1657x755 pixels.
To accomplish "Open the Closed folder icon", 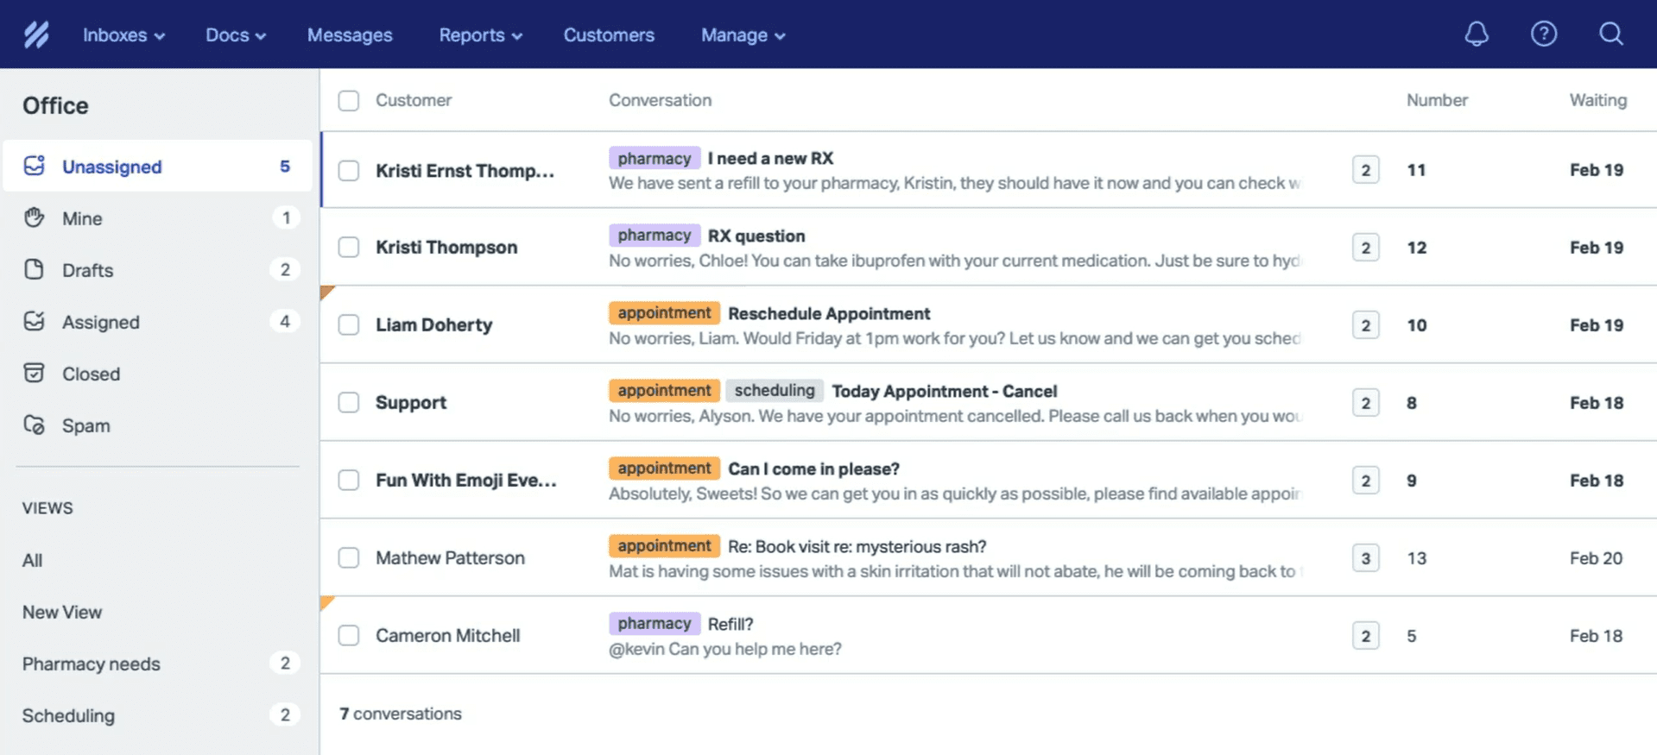I will coord(35,374).
